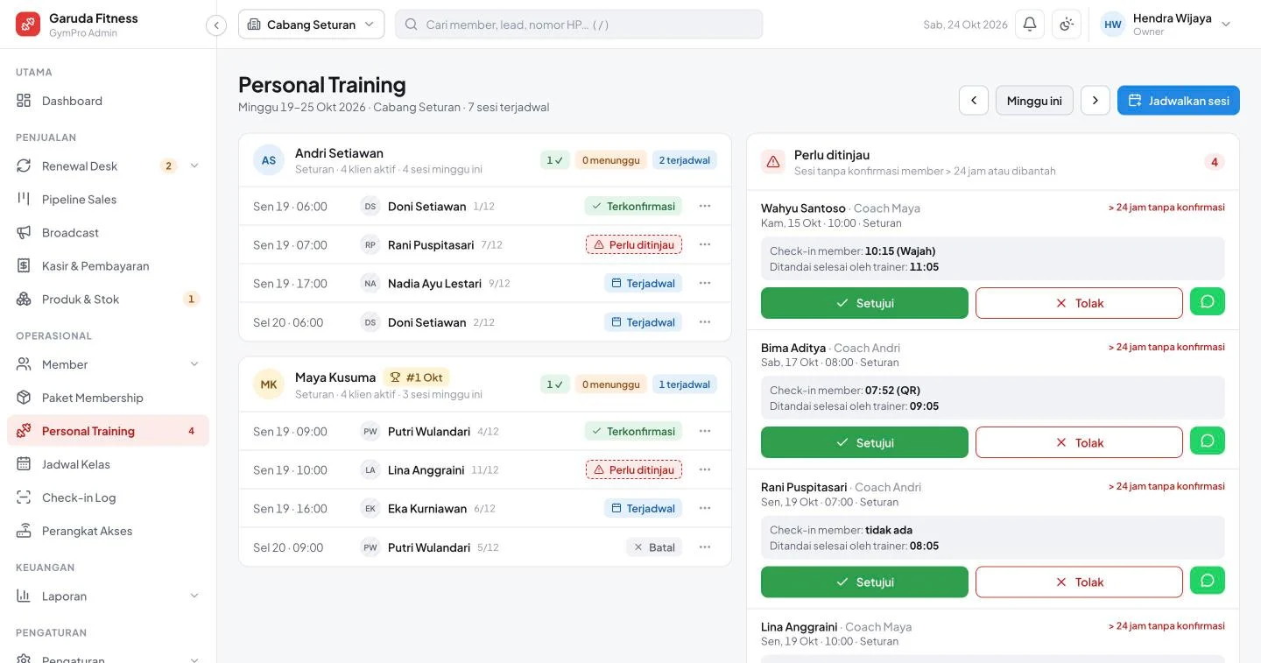Expand the Member sidebar section
Image resolution: width=1261 pixels, height=663 pixels.
(194, 364)
